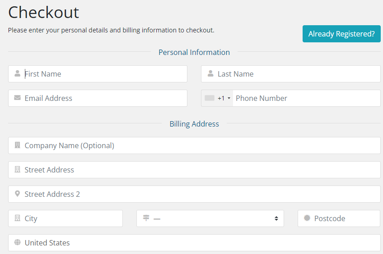This screenshot has height=254, width=383.
Task: Click the signpost icon in state selector
Action: (x=146, y=218)
